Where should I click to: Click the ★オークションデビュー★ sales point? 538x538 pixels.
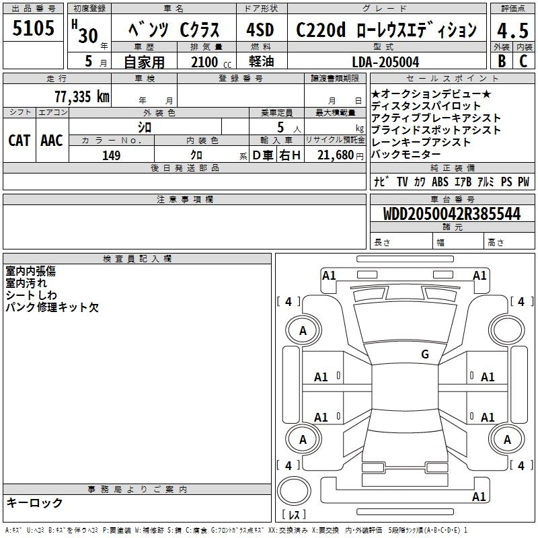431,93
